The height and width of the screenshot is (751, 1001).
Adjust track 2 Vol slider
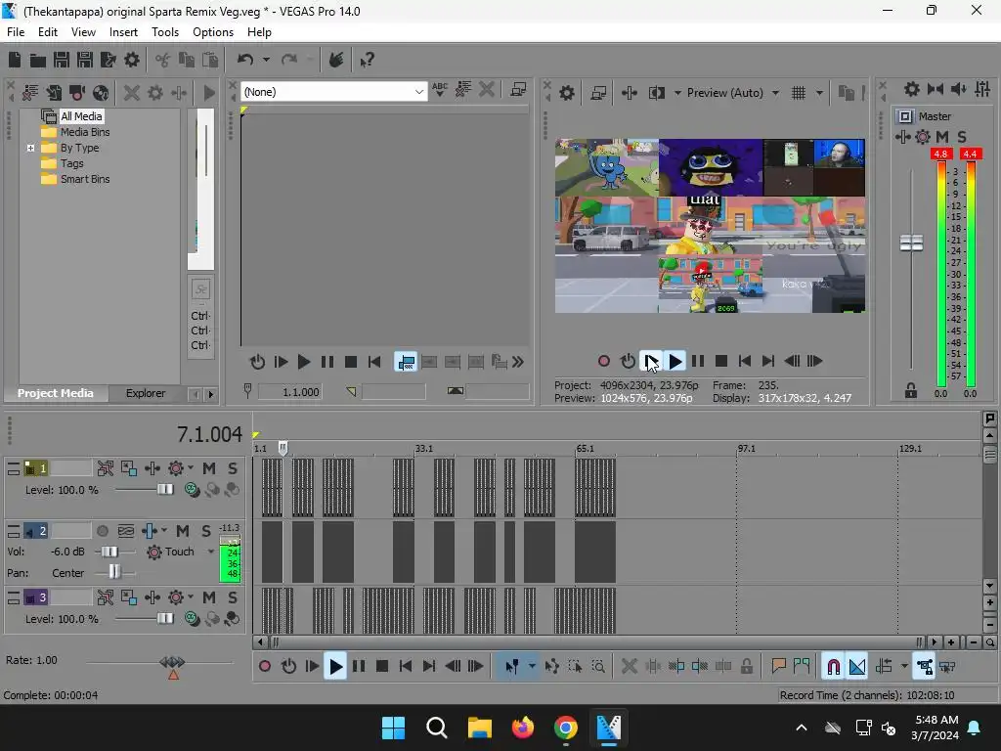coord(109,552)
